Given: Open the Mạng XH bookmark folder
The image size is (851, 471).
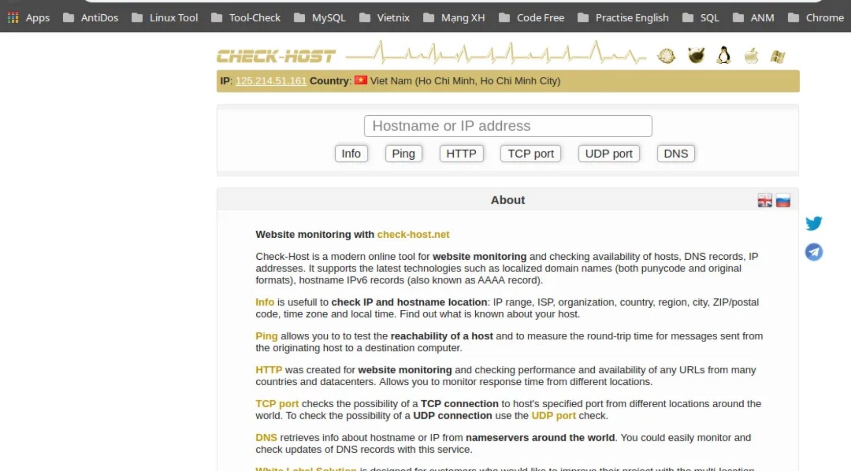Looking at the screenshot, I should (x=454, y=17).
